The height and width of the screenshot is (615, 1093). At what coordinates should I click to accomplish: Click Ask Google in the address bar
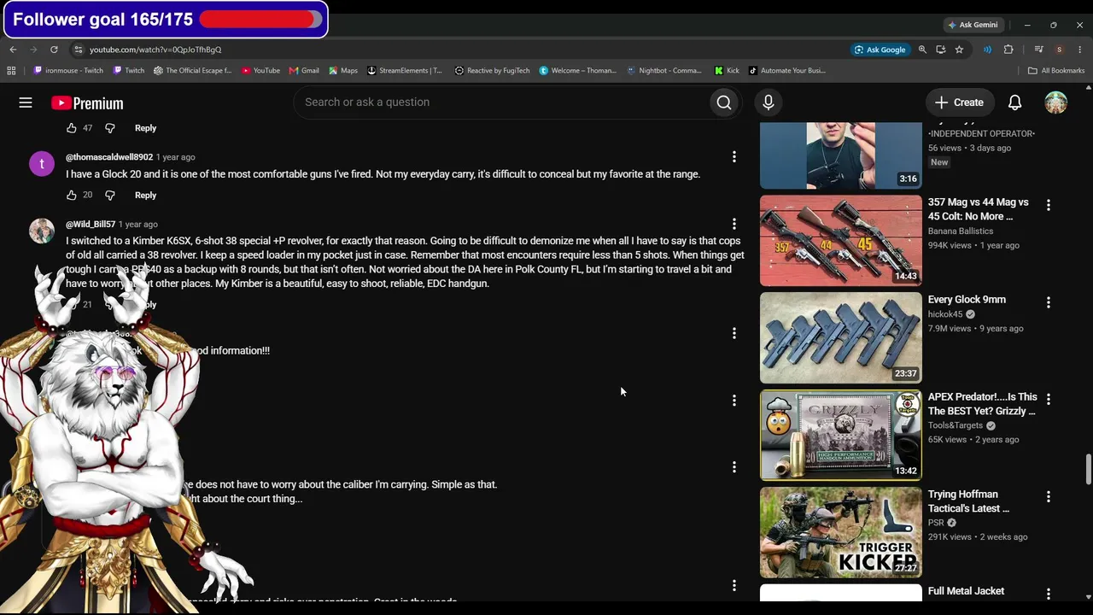(x=880, y=50)
